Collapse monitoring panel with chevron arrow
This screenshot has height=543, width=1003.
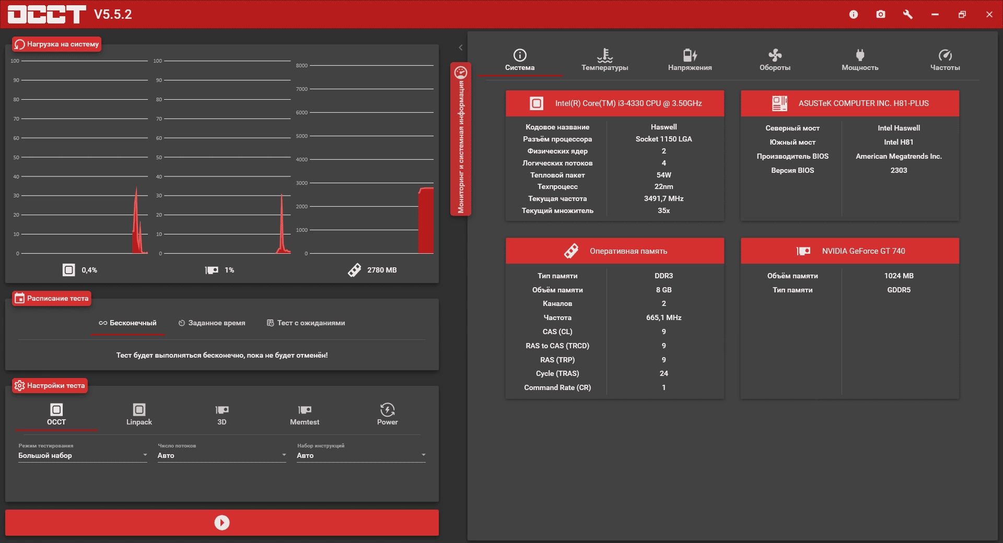tap(460, 48)
